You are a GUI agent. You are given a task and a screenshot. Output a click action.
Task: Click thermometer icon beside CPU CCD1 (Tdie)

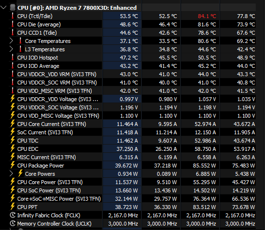[x=13, y=32]
